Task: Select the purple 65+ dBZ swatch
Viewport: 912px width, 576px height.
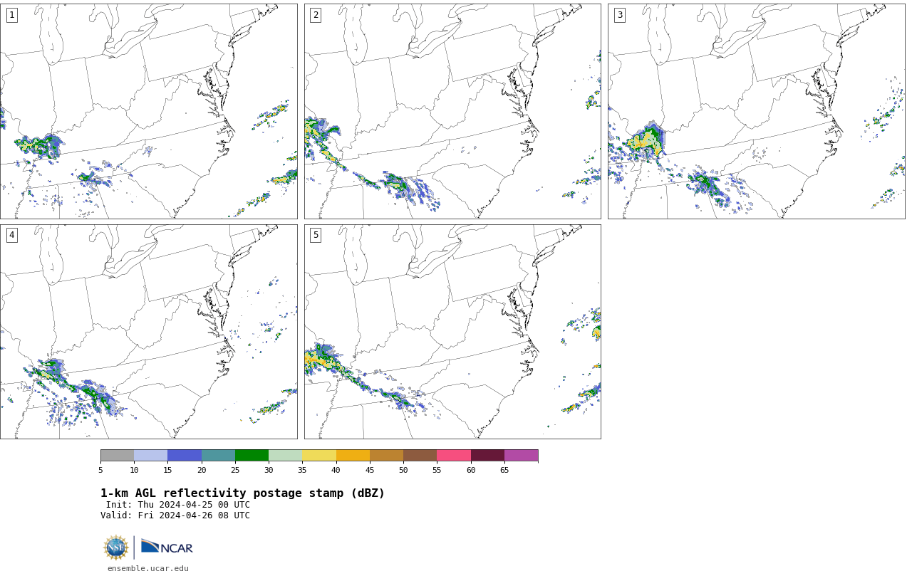Action: [x=522, y=456]
